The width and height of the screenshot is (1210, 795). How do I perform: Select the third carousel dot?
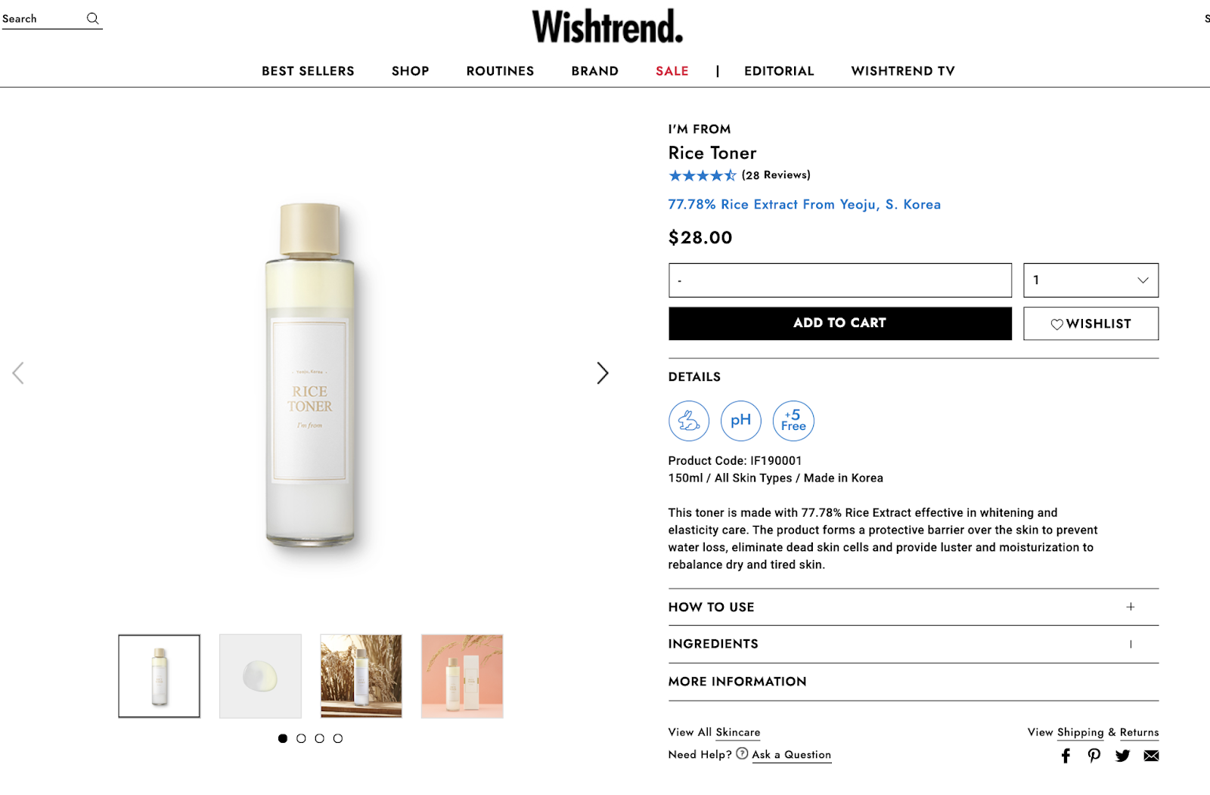click(319, 738)
